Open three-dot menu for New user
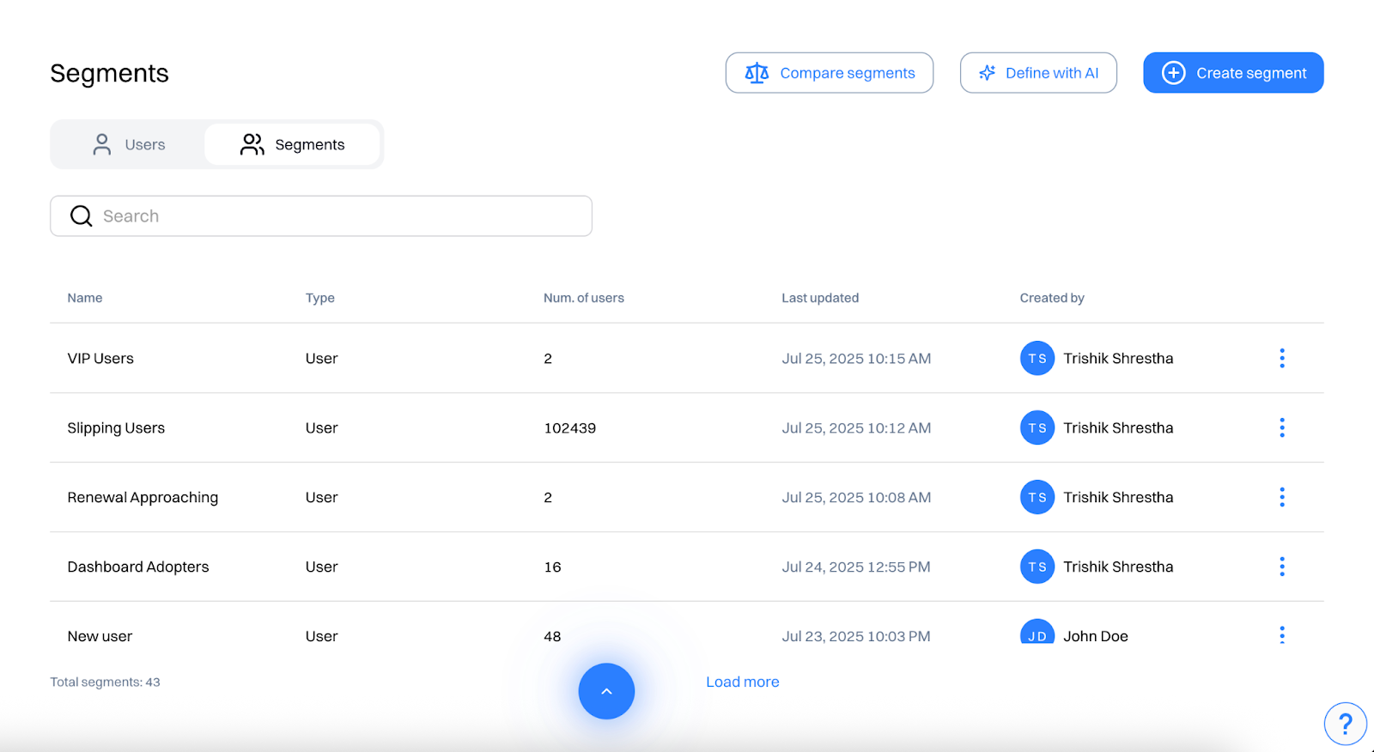 click(x=1282, y=634)
